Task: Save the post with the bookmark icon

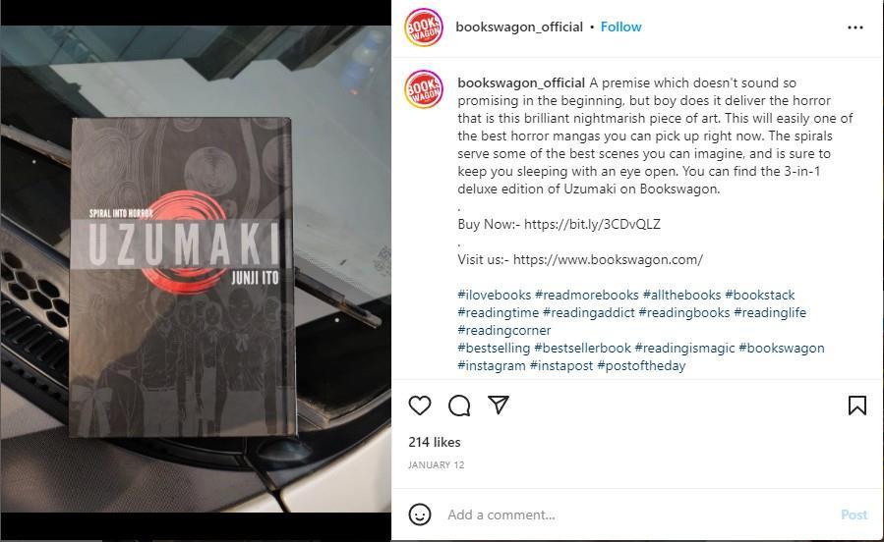Action: pyautogui.click(x=856, y=406)
